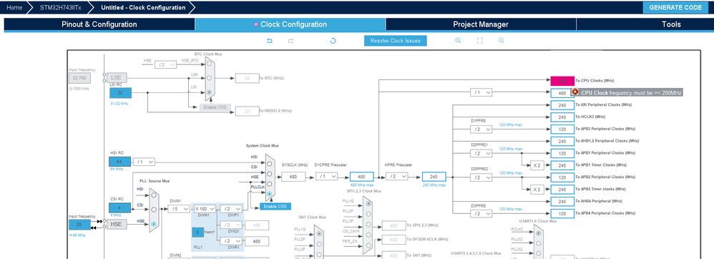The width and height of the screenshot is (714, 259).
Task: Select LSI radio in RTC Clock Mux
Action: tap(209, 92)
